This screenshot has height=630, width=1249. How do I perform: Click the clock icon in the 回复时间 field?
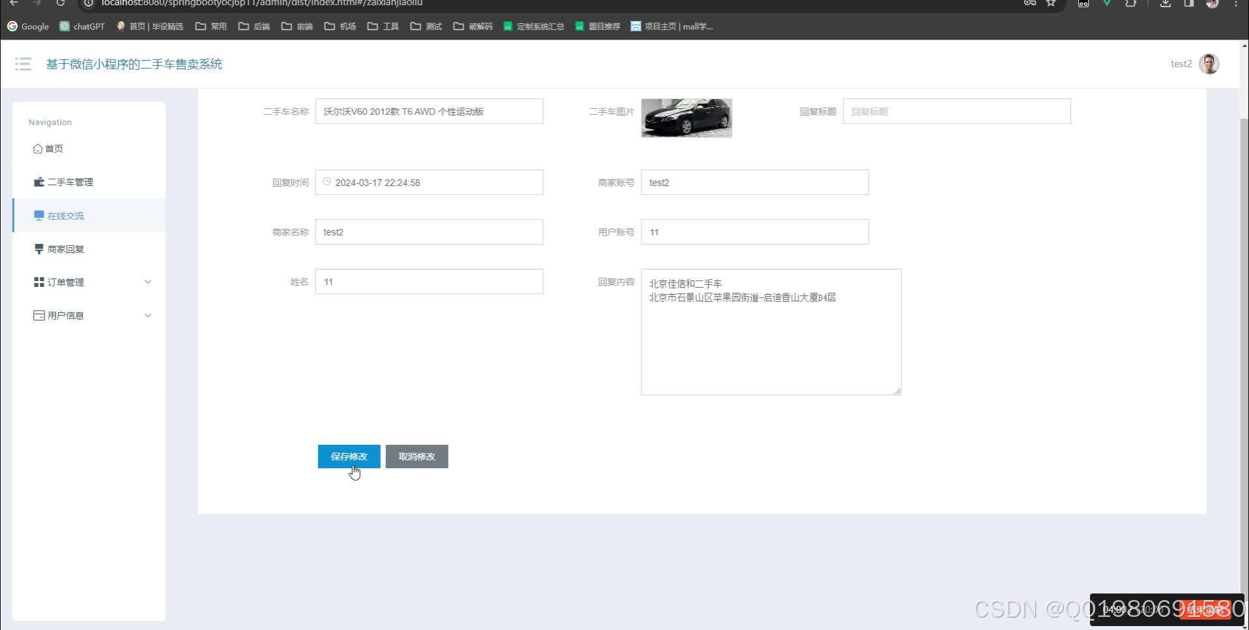click(327, 182)
